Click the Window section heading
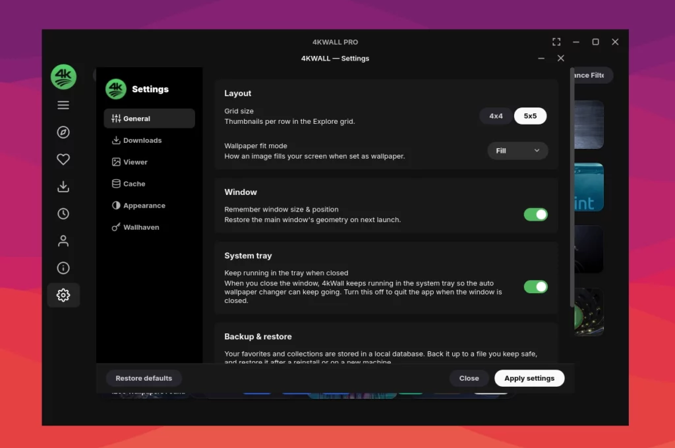675x448 pixels. pyautogui.click(x=241, y=192)
